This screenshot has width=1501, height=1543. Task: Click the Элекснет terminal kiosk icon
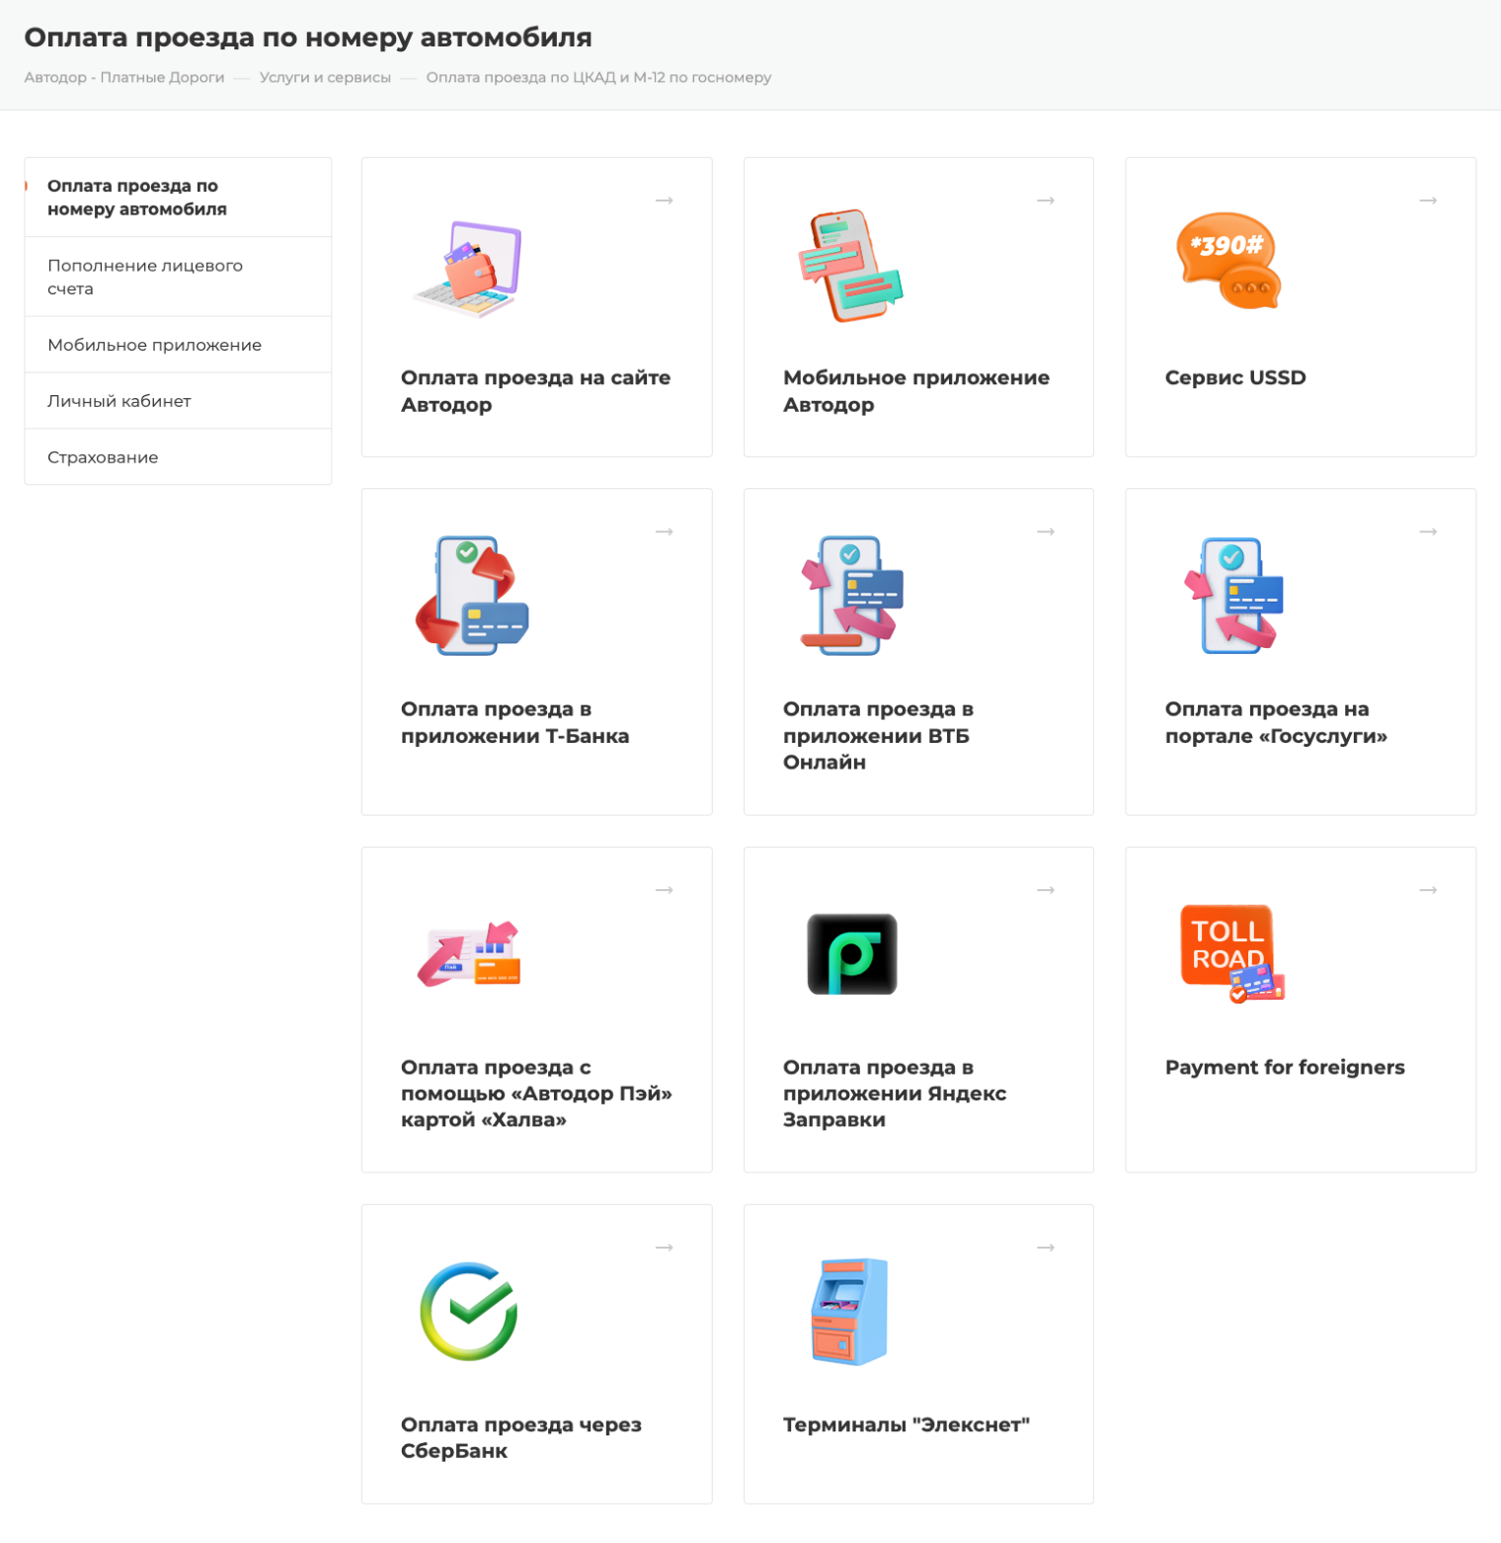(x=850, y=1311)
